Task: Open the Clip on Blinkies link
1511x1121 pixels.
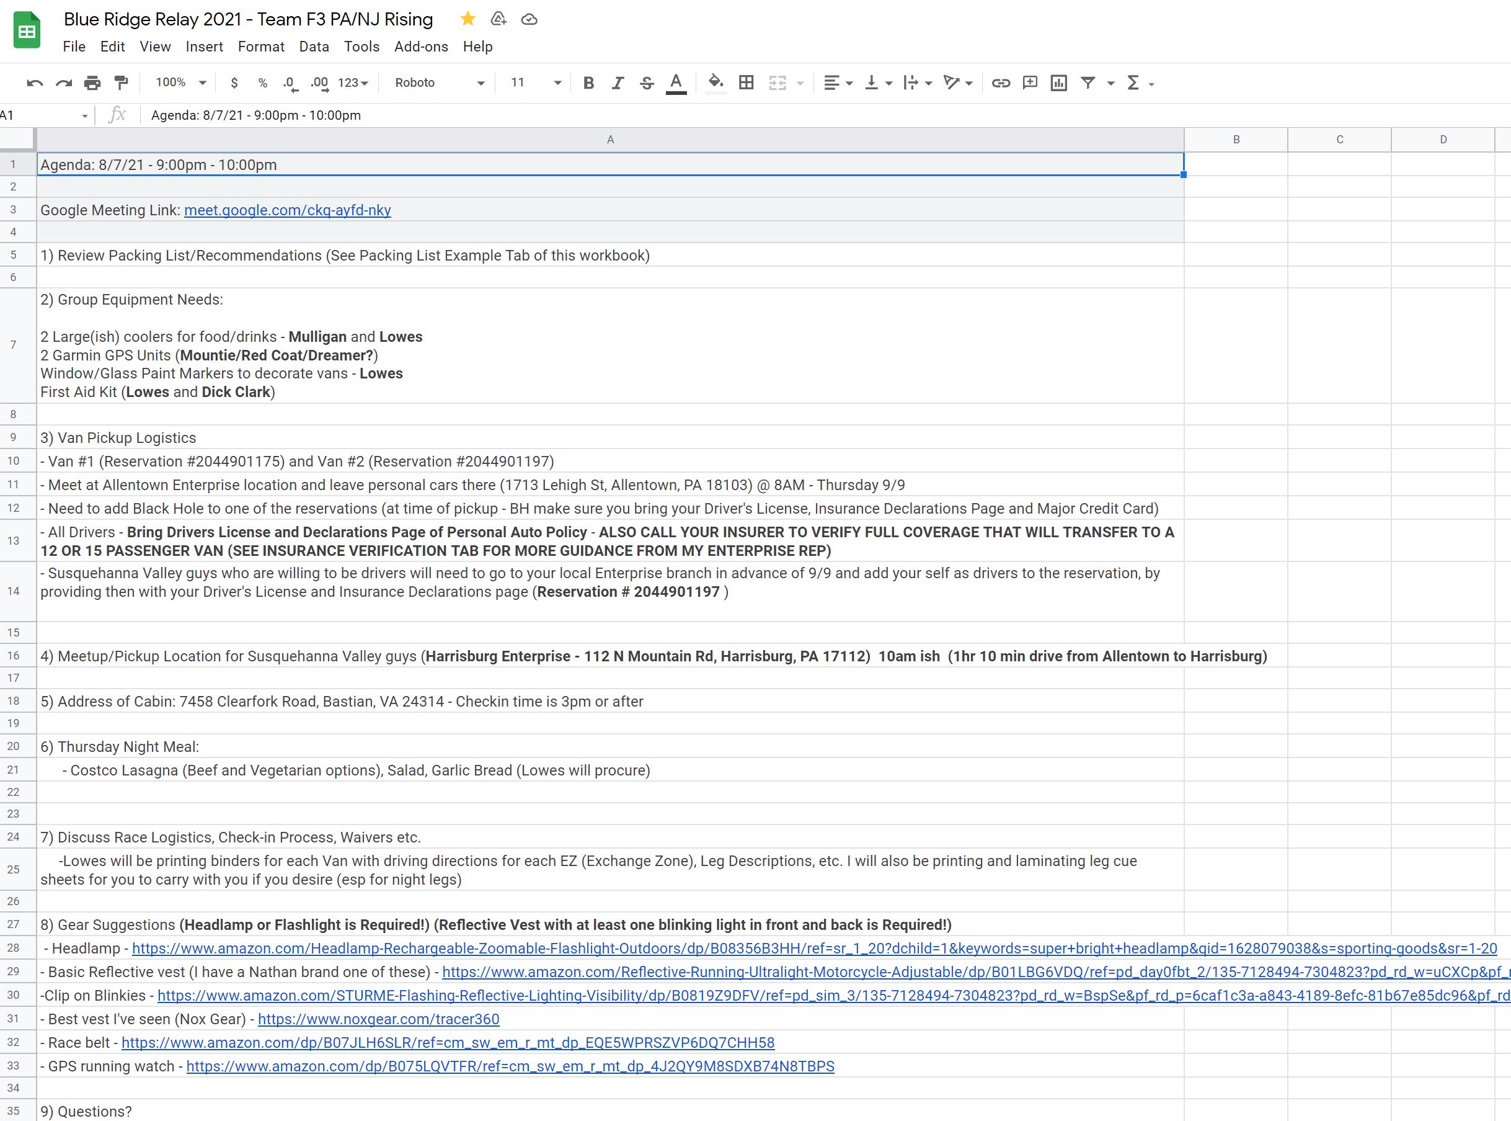Action: point(833,996)
